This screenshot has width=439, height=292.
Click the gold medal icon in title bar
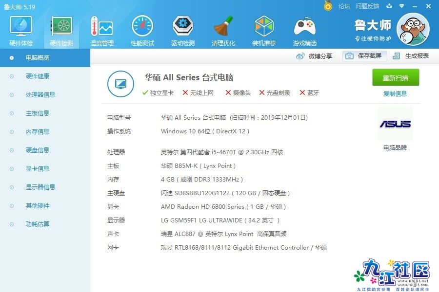(x=328, y=6)
